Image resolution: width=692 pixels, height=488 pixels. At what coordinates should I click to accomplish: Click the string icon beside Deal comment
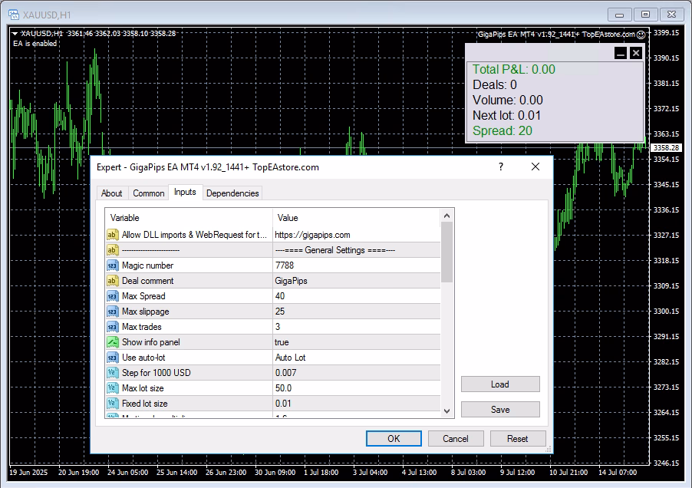click(x=112, y=281)
